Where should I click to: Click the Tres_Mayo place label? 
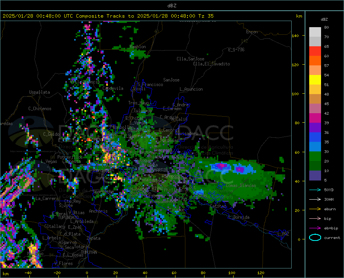139,103
